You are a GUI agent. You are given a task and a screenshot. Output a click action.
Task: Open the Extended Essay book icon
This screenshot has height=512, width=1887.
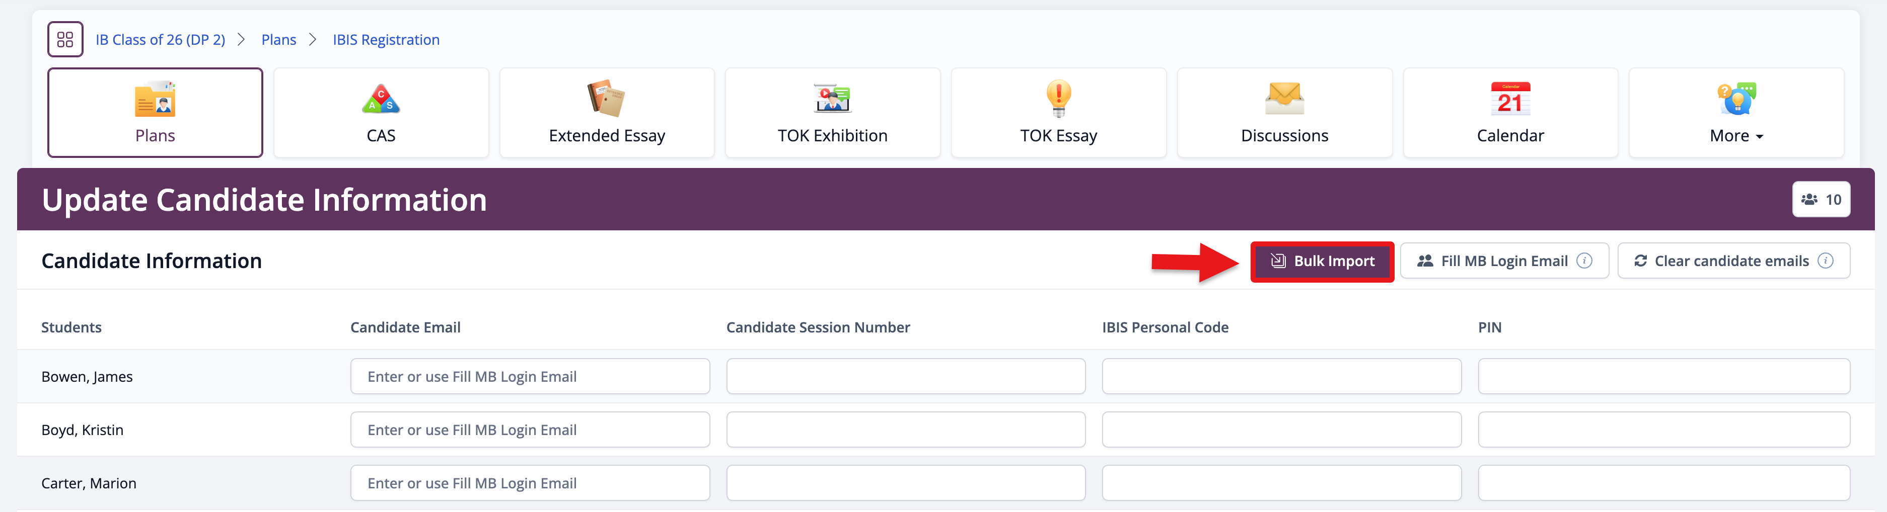pos(606,100)
